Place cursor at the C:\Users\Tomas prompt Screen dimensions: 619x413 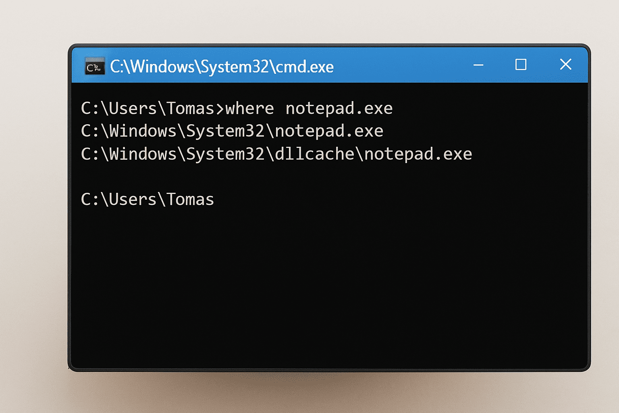(147, 198)
